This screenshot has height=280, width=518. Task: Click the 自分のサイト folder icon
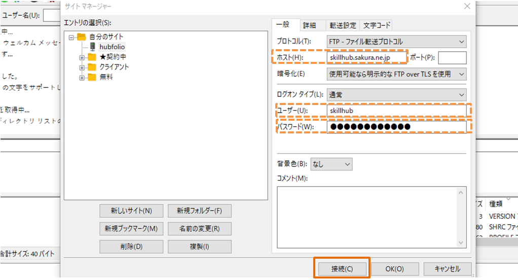(81, 37)
